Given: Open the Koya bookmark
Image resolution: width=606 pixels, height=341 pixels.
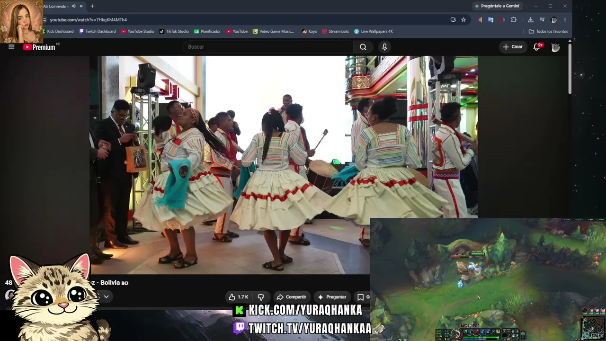Looking at the screenshot, I should coord(309,32).
